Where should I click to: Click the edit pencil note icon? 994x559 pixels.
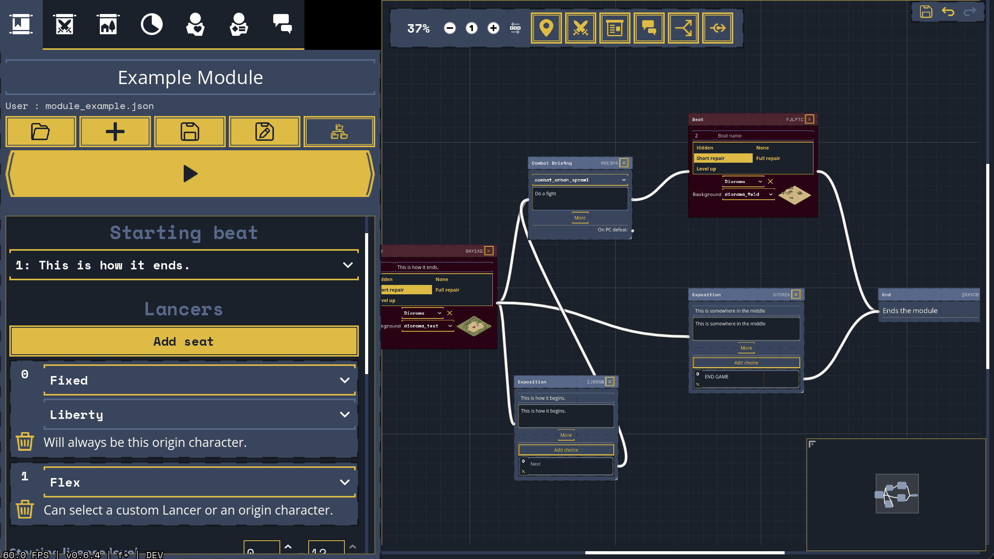(x=264, y=132)
